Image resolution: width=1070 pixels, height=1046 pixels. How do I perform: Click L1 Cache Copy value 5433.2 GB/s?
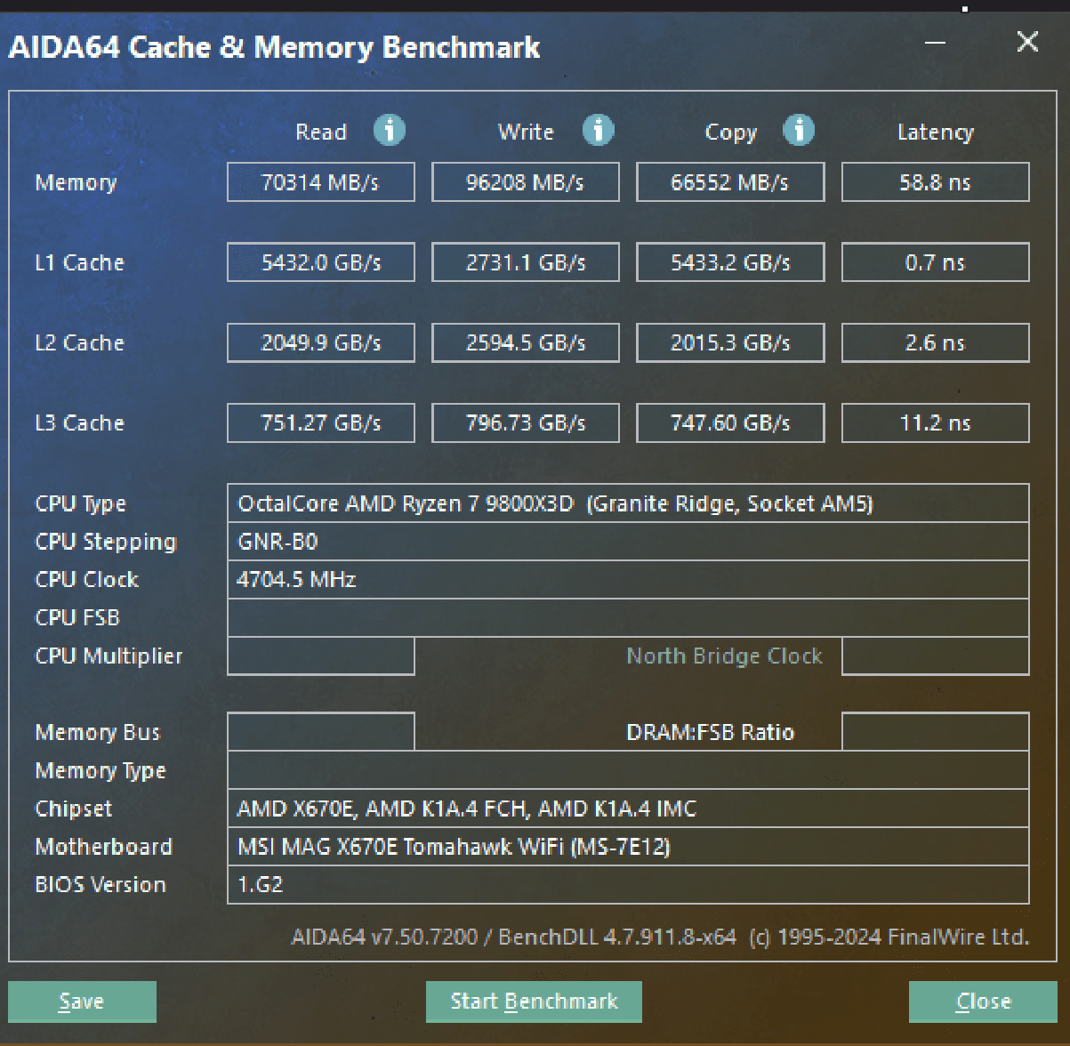pos(730,262)
